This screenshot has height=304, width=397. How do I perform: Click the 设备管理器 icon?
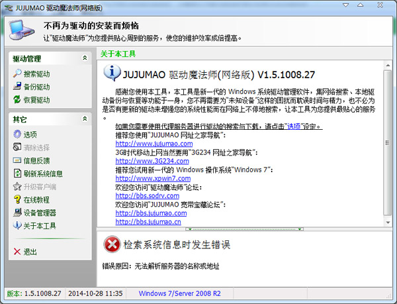coord(17,213)
